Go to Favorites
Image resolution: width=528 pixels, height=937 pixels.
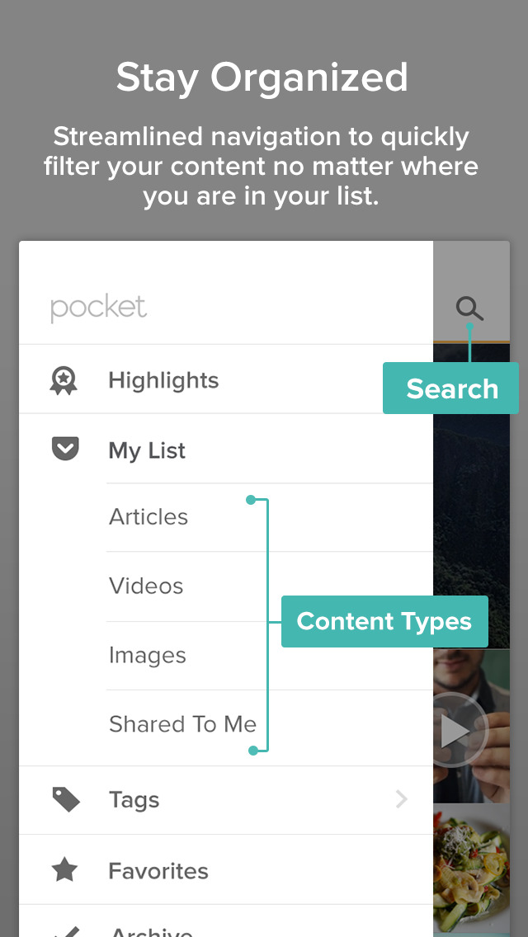pyautogui.click(x=226, y=871)
